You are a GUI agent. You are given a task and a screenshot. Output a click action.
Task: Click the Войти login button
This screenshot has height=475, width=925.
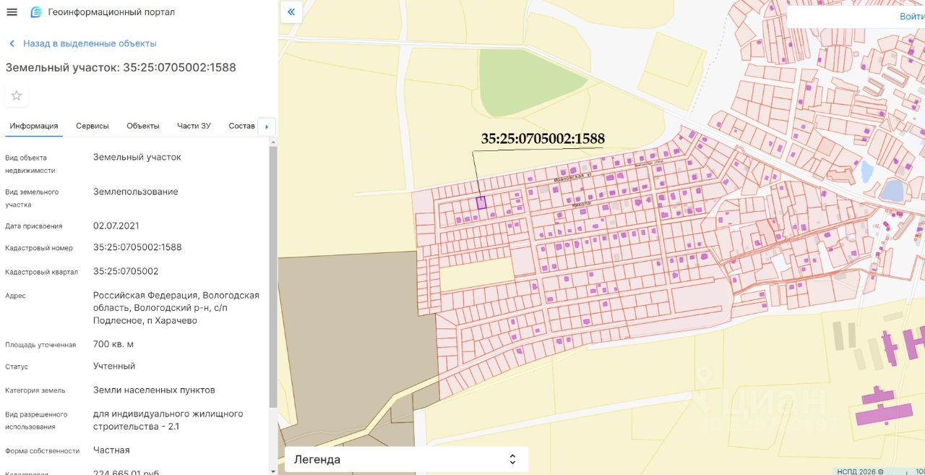tap(912, 16)
